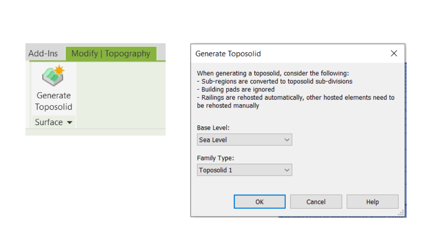Select the Modify | Topography tab
Screen dimensions: 421x247
pos(111,54)
